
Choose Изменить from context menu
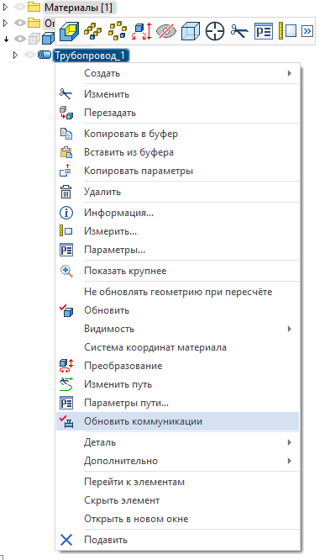(178, 94)
